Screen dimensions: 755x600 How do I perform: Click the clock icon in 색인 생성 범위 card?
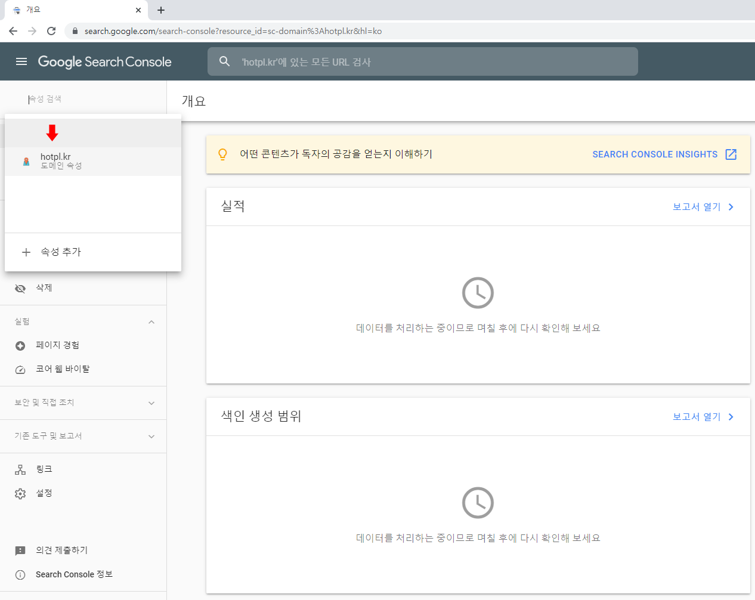coord(478,503)
